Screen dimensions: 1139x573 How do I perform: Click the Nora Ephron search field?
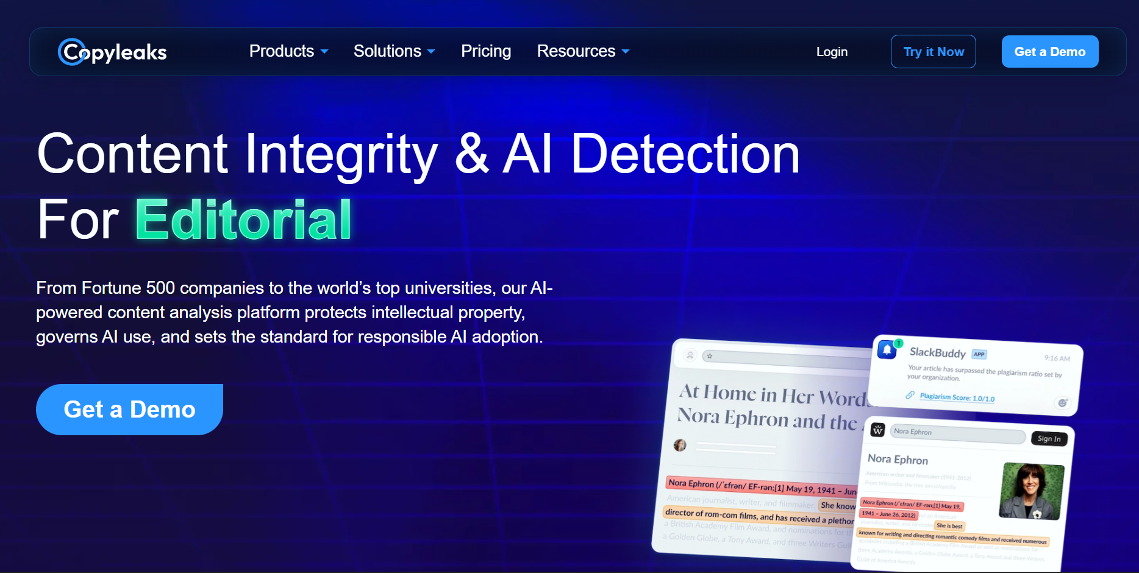pos(957,434)
